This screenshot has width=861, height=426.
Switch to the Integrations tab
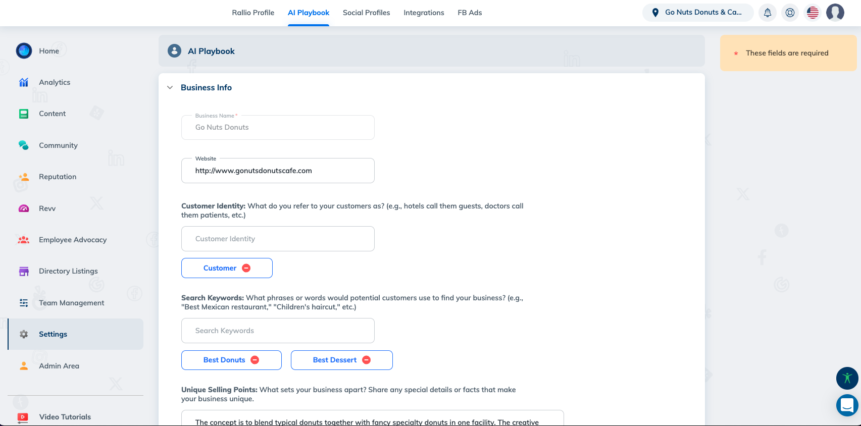point(424,13)
